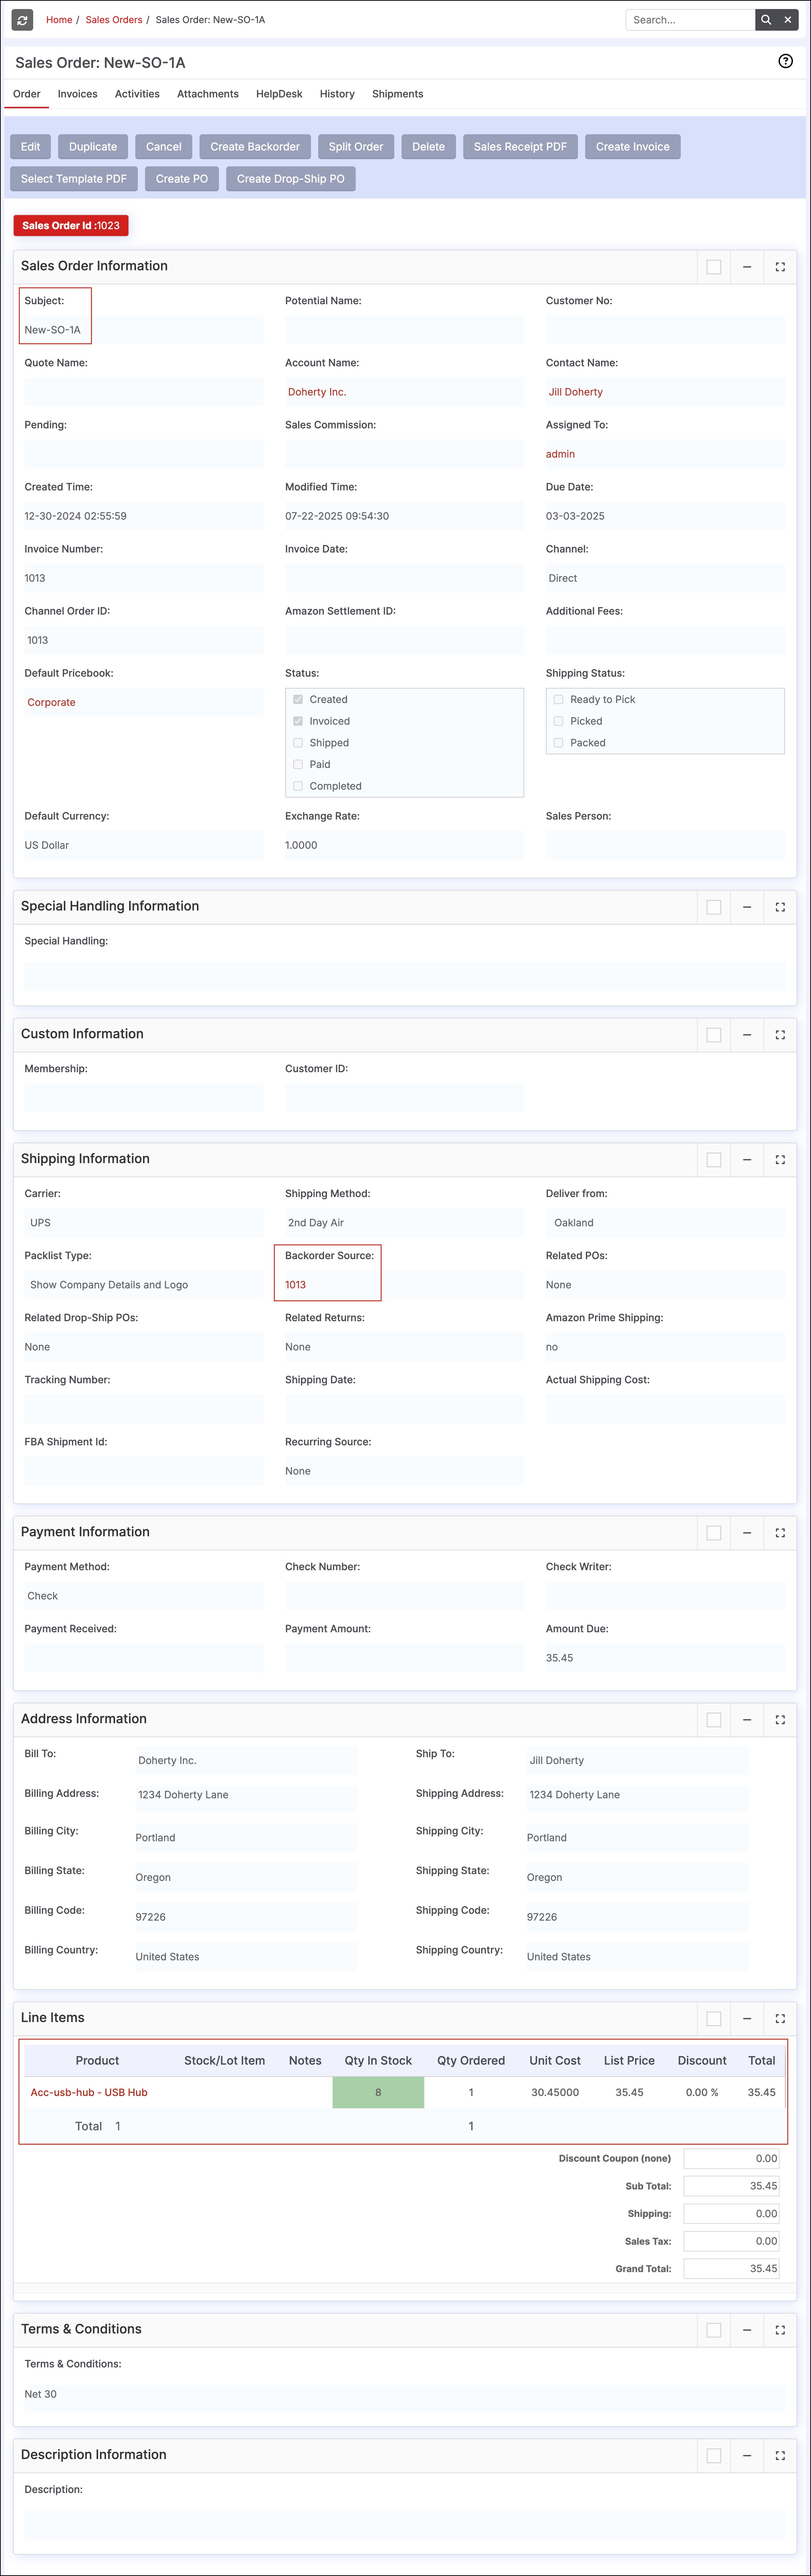This screenshot has width=811, height=2576.
Task: Maximize the Payment Information panel
Action: 780,1533
